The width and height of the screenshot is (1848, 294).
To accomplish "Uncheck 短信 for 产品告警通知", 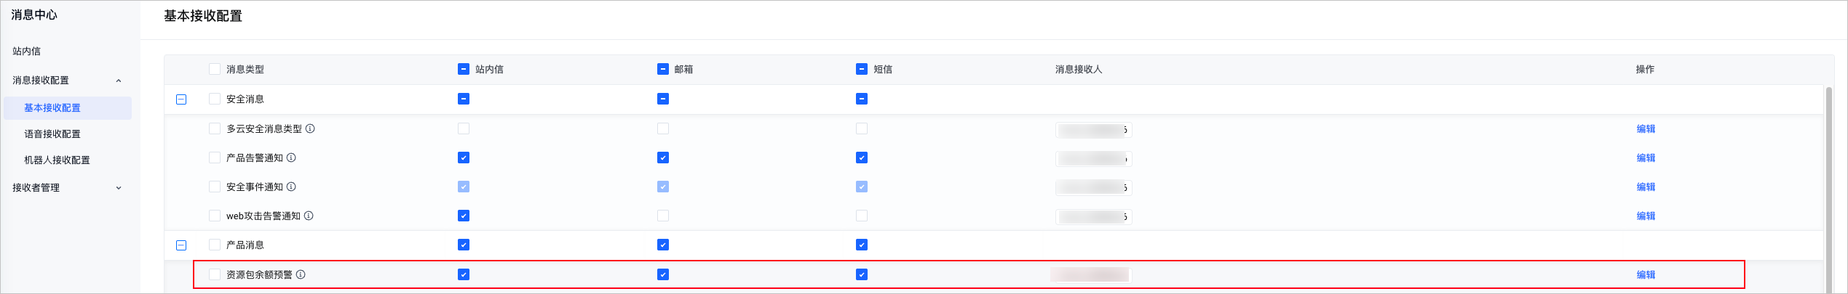I will click(x=862, y=158).
